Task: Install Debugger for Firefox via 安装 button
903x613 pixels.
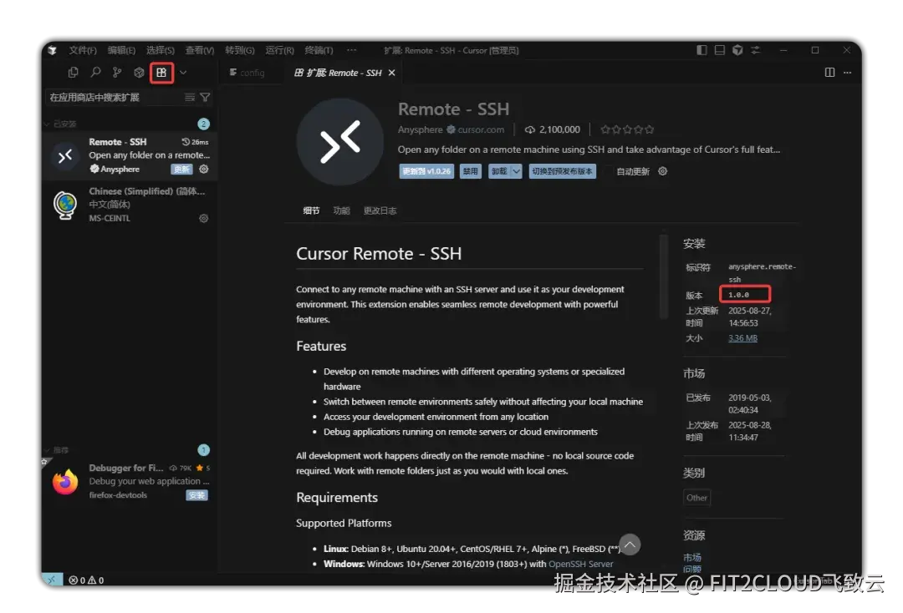Action: [197, 495]
